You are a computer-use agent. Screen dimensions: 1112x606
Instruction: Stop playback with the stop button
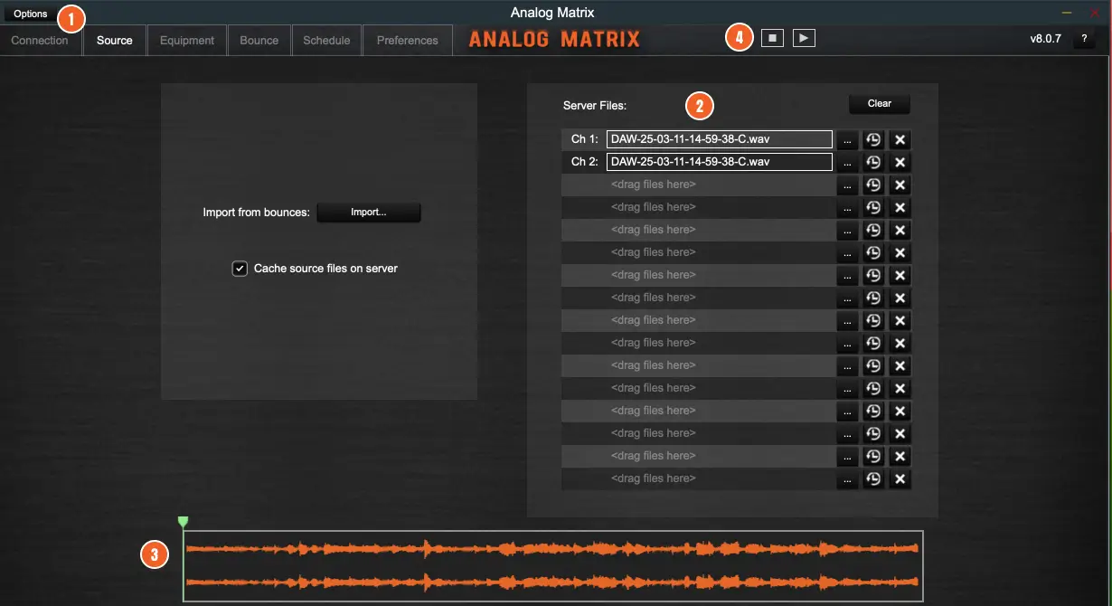tap(772, 38)
